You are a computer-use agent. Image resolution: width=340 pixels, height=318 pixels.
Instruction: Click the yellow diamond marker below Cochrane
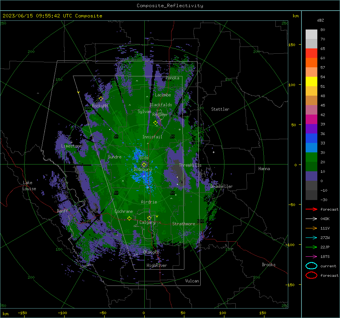[x=129, y=218]
